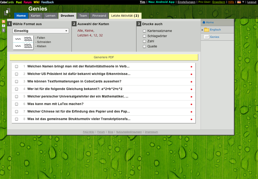Select the checkbox for card 4
This screenshot has width=258, height=179.
[17, 89]
